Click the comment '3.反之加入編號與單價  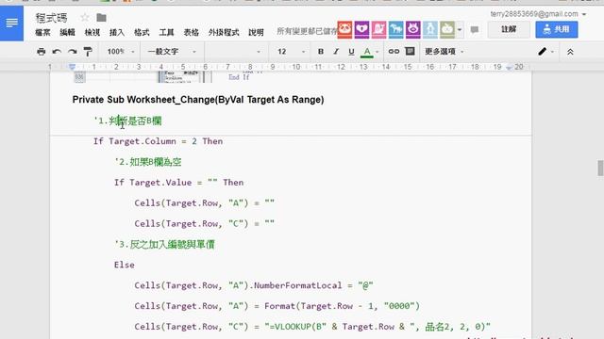(x=164, y=244)
